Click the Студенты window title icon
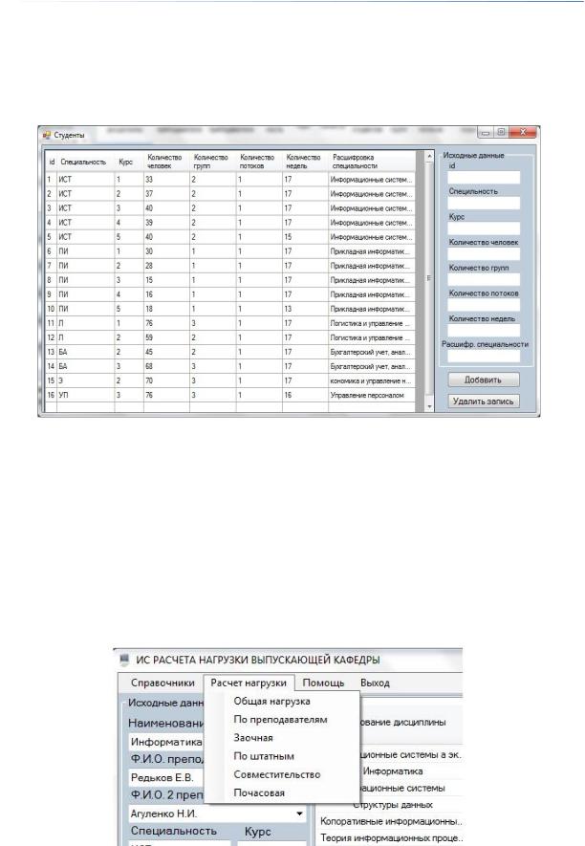Image resolution: width=585 pixels, height=846 pixels. 47,135
